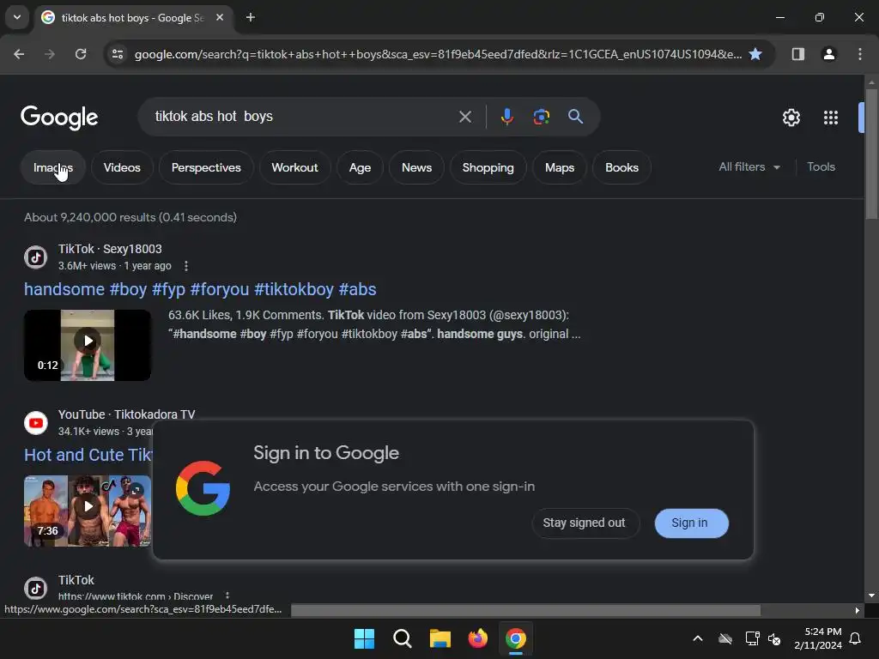Click the Sign in button
The height and width of the screenshot is (659, 879).
(x=690, y=523)
